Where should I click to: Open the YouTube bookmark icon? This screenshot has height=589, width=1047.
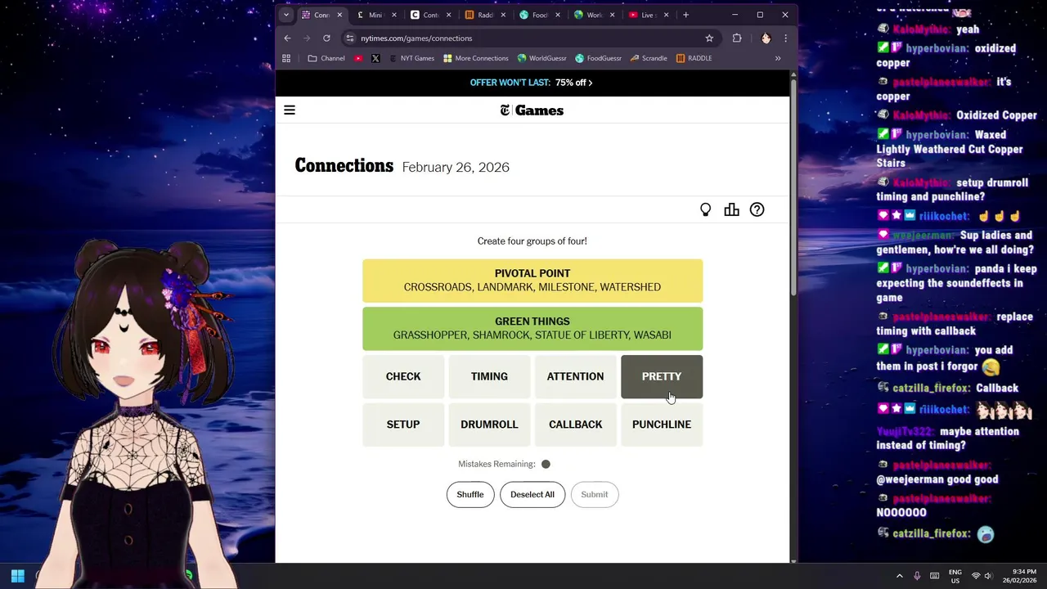(x=358, y=58)
